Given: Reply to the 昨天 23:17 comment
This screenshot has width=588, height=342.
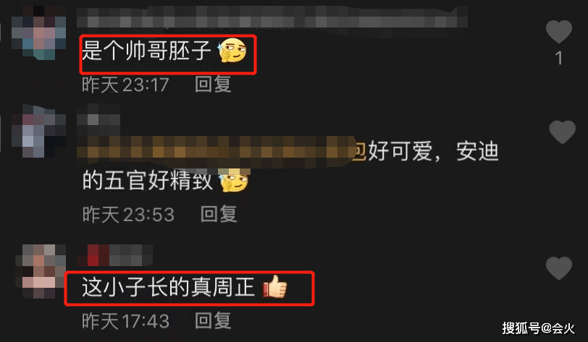Looking at the screenshot, I should 213,85.
